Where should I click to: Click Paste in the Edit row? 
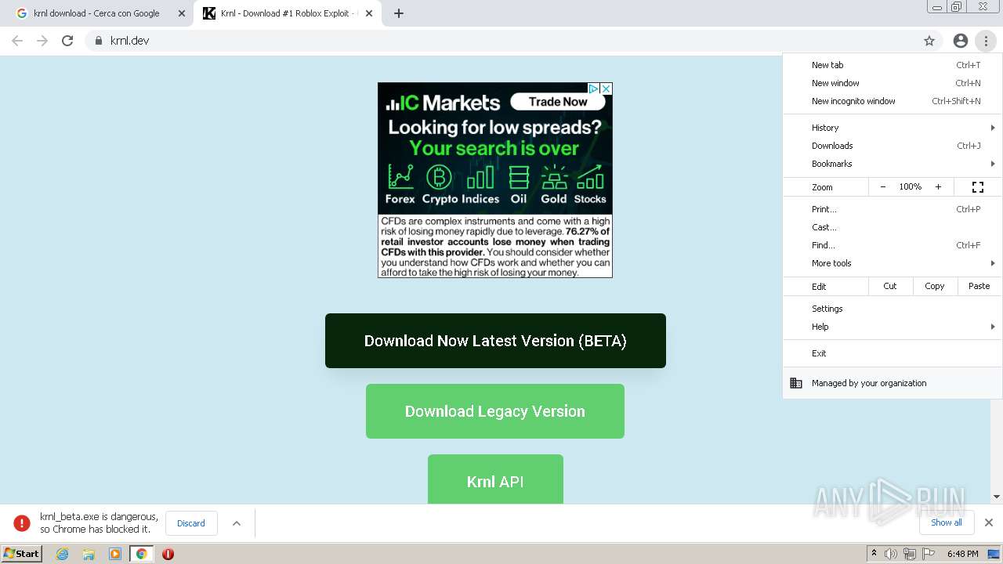tap(979, 286)
